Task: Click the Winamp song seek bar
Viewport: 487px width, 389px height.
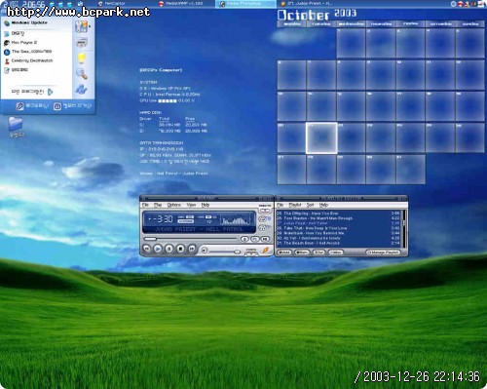Action: coord(191,239)
